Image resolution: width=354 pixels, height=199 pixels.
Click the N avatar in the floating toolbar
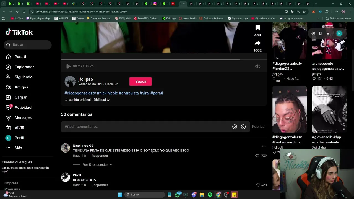click(x=339, y=33)
